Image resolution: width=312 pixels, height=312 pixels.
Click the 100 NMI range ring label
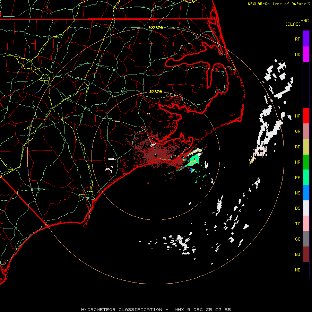point(156,27)
